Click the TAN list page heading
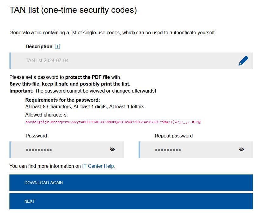The image size is (261, 213). (x=73, y=10)
